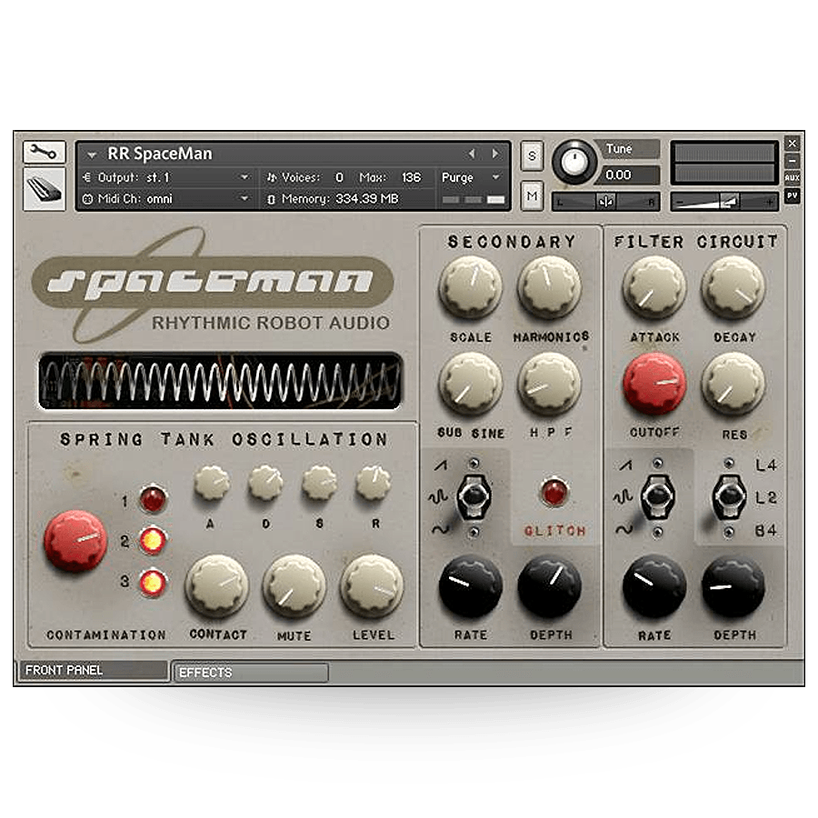Go to the next instrument preset arrow
818x818 pixels.
(x=495, y=154)
